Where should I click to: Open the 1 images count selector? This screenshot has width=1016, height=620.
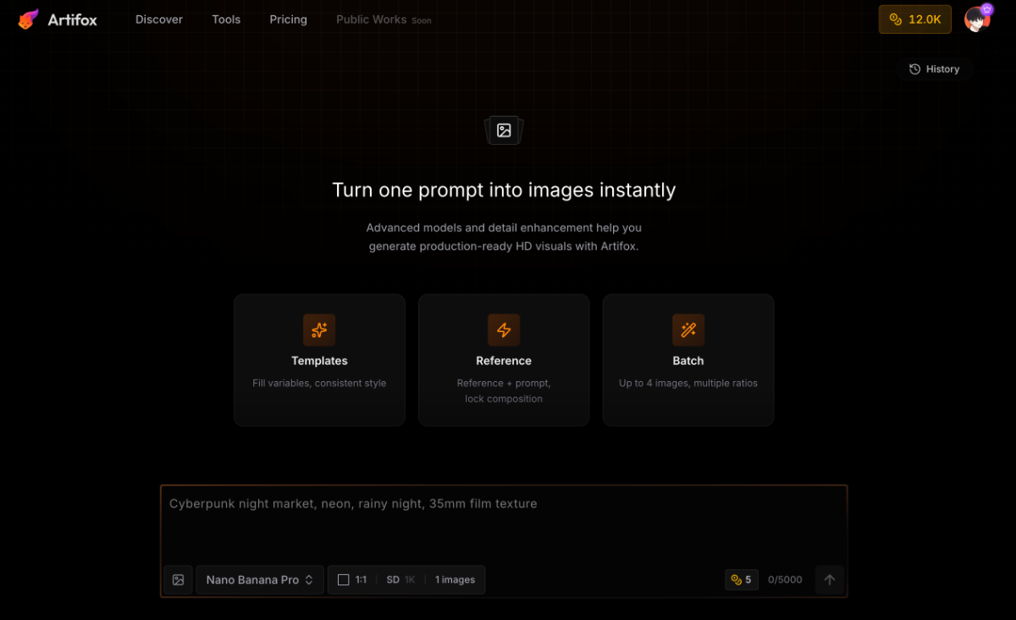455,580
